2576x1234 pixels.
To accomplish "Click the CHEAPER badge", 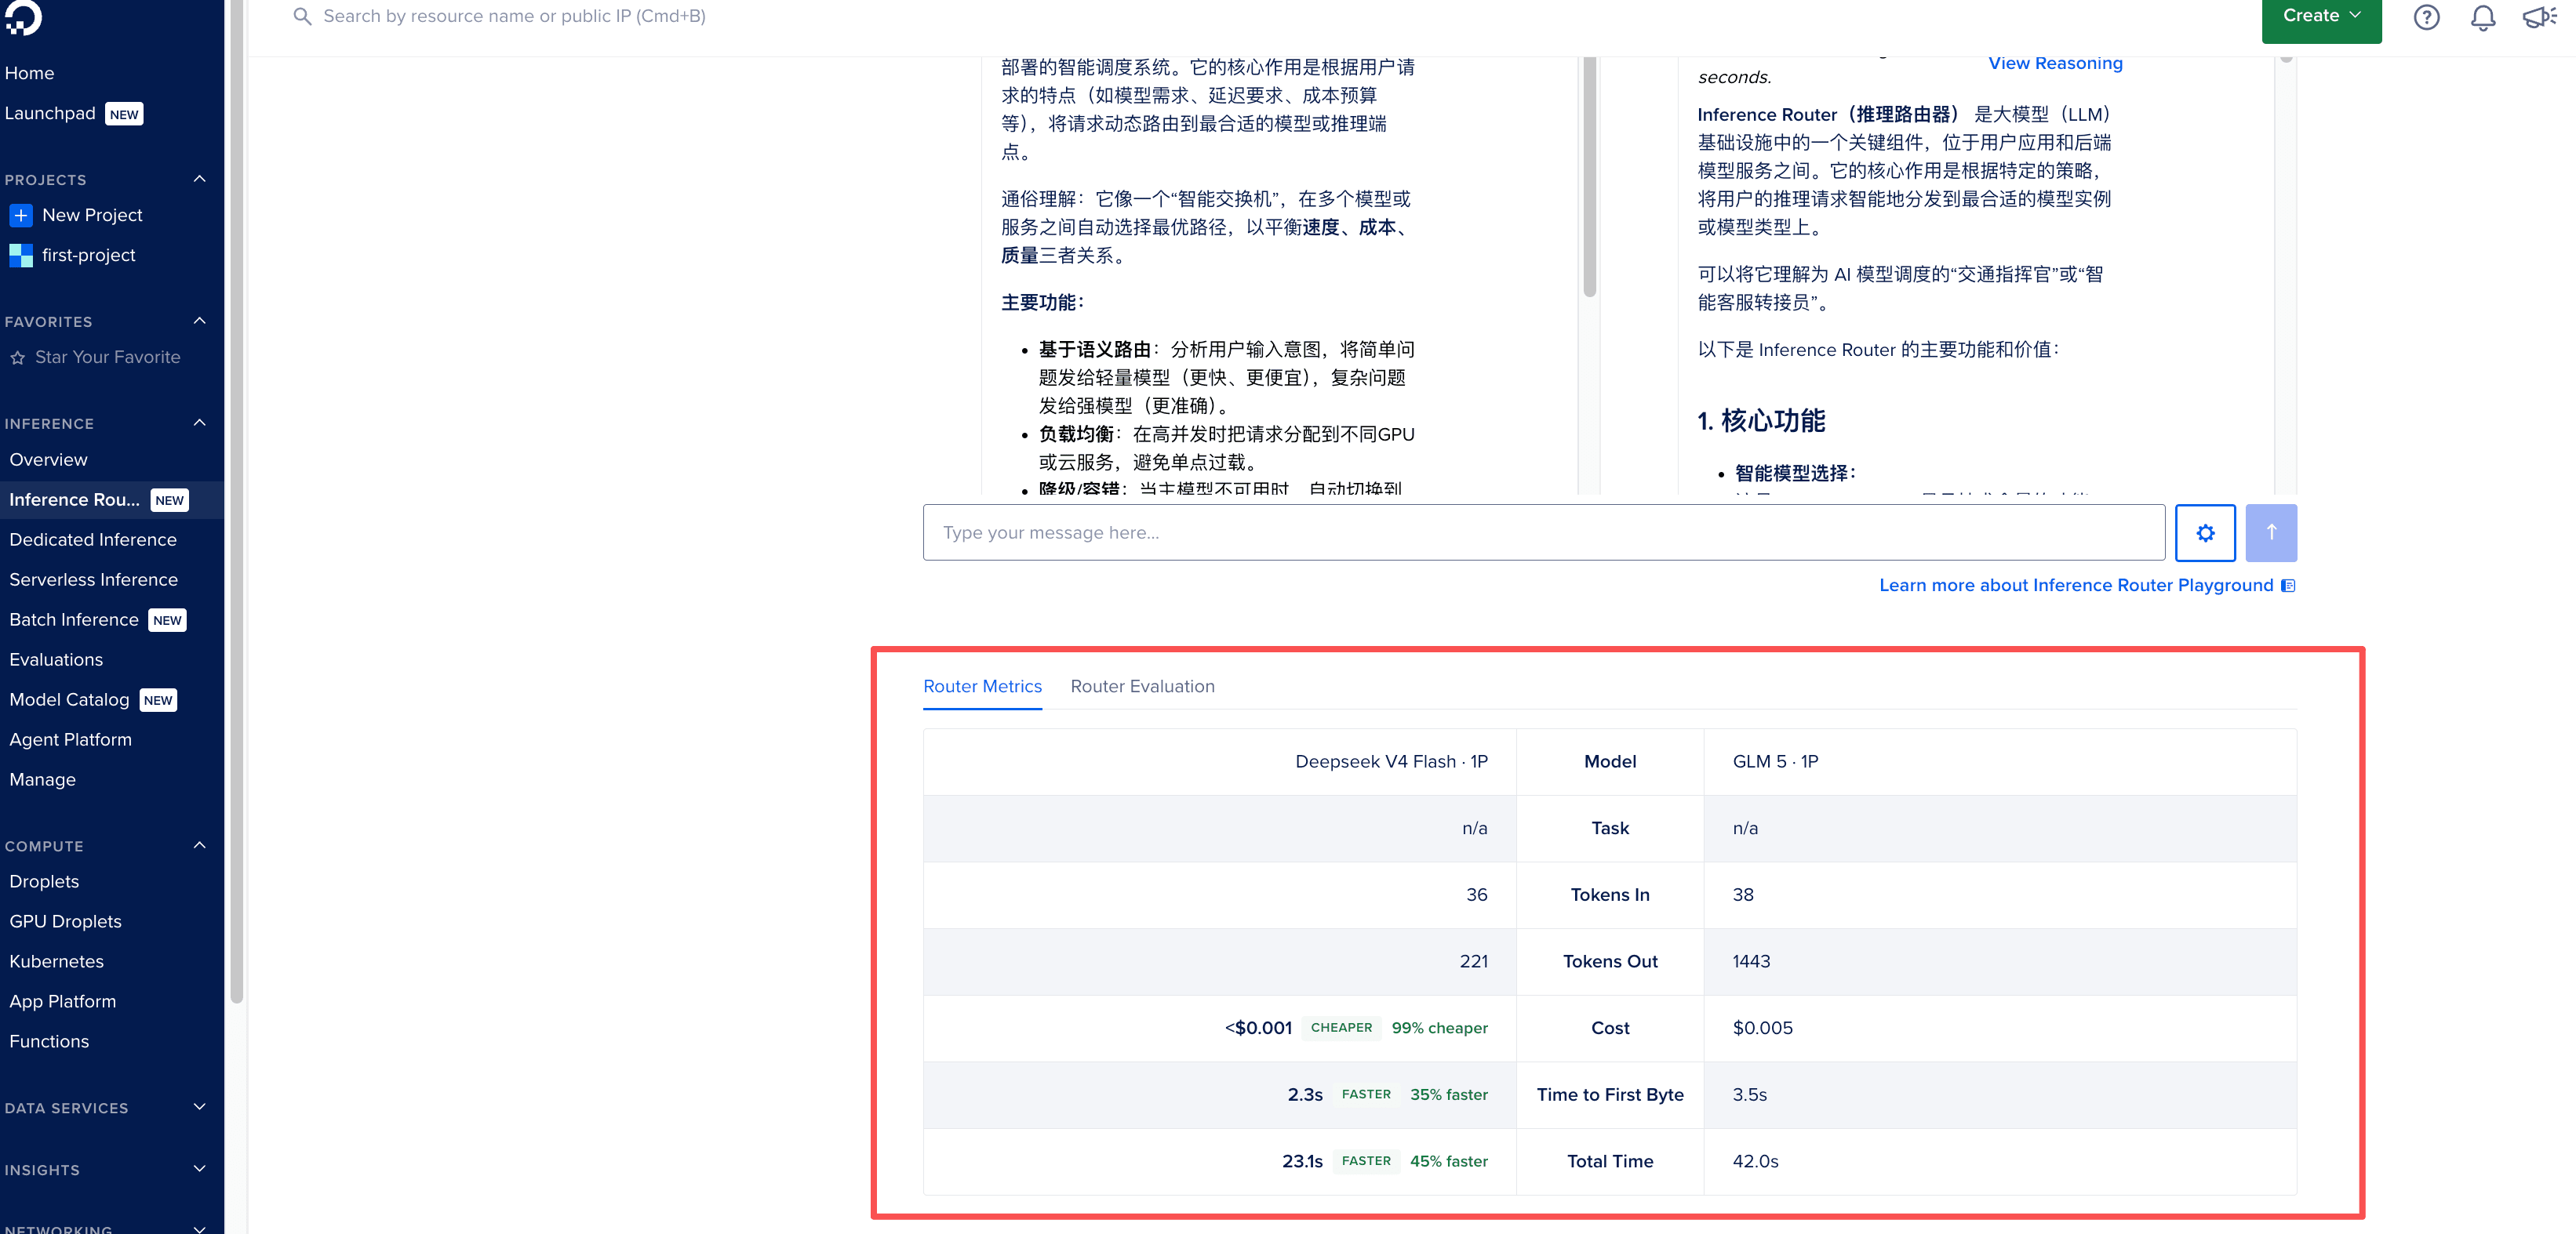I will 1341,1028.
